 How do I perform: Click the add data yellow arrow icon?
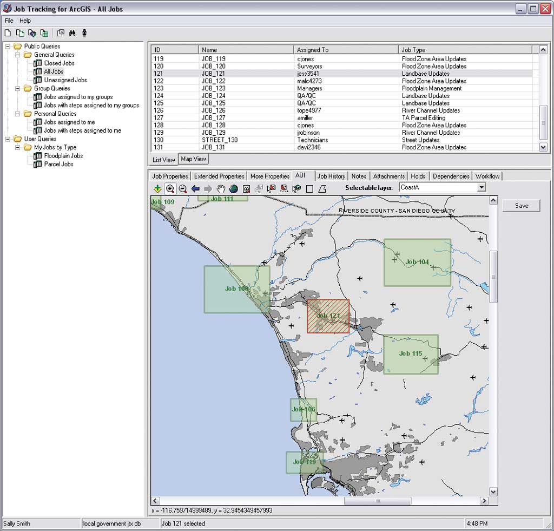(x=157, y=189)
